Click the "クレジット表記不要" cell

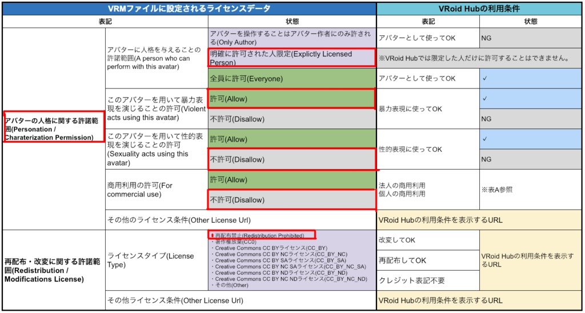tap(428, 280)
